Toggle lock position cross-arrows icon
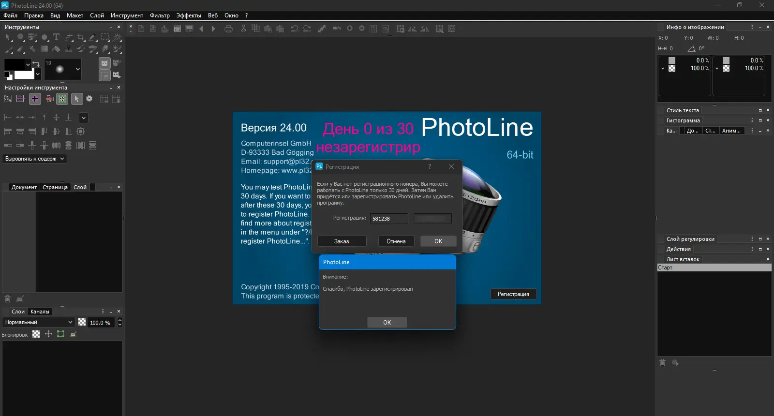 (48, 334)
